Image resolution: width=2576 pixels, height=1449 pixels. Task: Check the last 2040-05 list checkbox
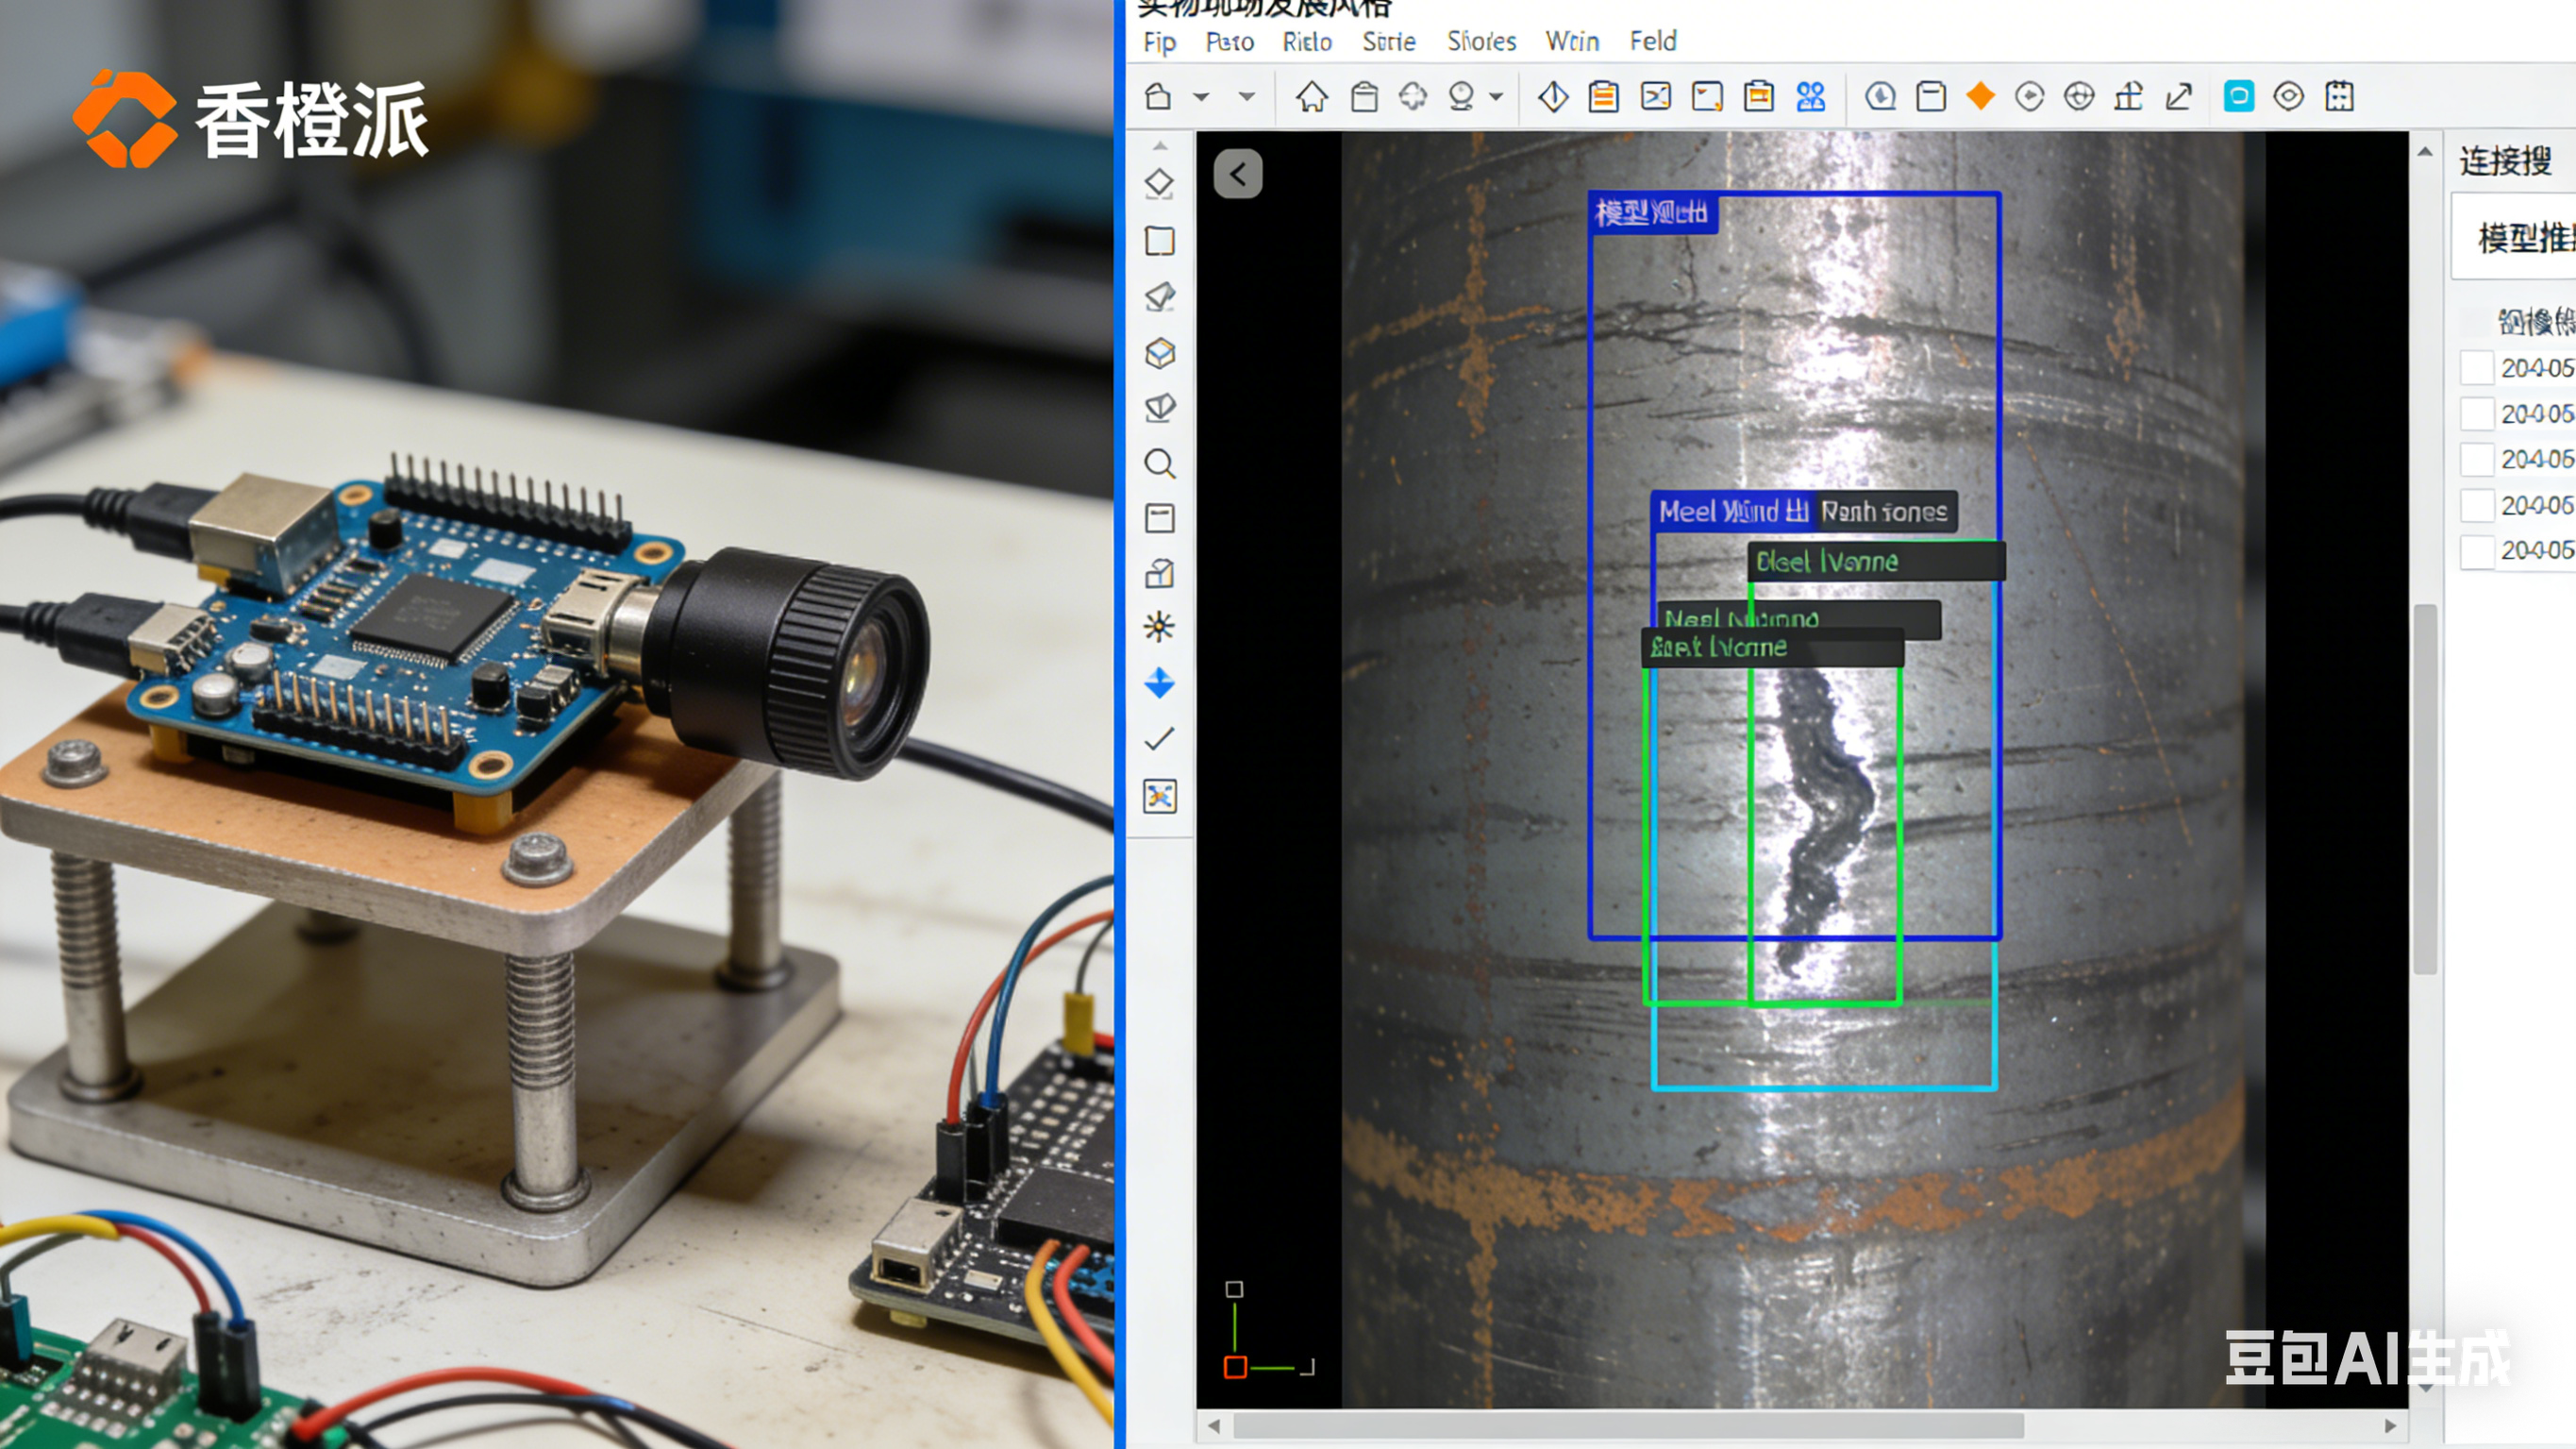point(2476,550)
